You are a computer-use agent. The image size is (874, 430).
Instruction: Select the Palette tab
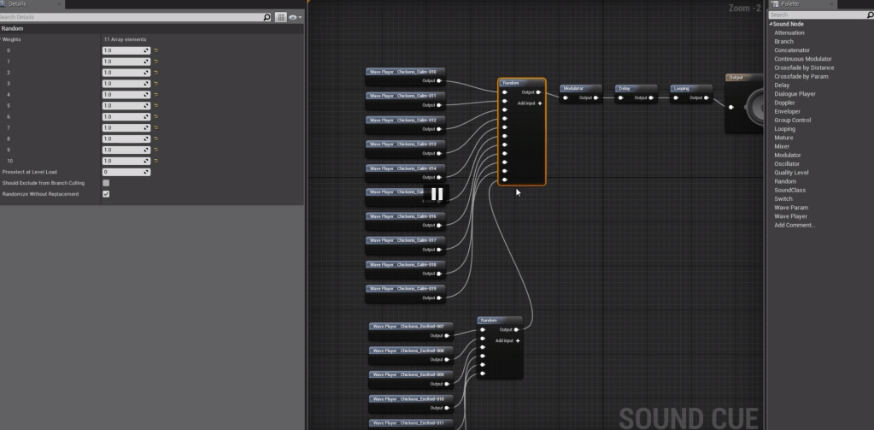[789, 4]
